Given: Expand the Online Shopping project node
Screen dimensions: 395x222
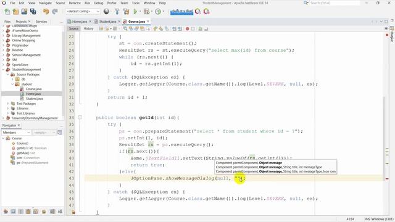Looking at the screenshot, I should point(4,40).
